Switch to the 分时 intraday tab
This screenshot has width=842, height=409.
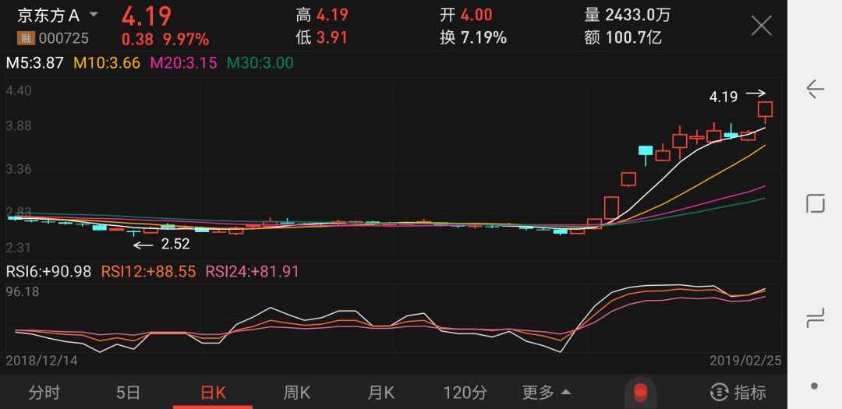(x=44, y=392)
